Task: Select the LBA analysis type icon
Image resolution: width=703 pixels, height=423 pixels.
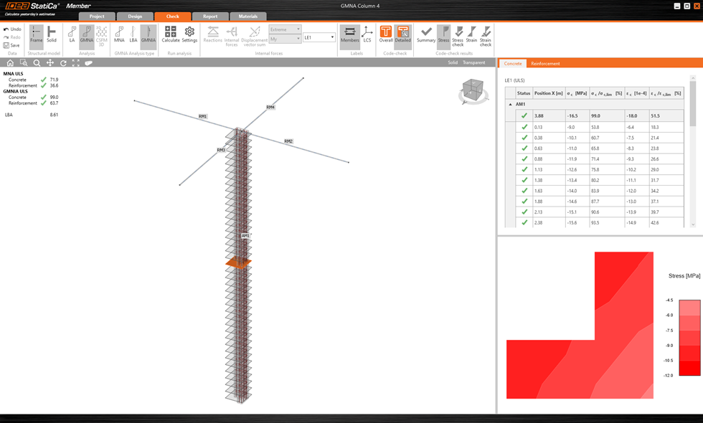Action: (x=133, y=34)
